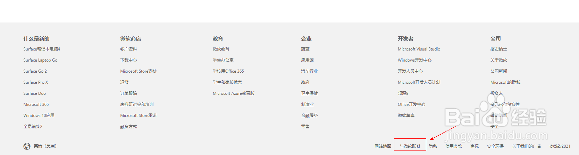Select 学生和家长优惠 link

click(x=227, y=82)
